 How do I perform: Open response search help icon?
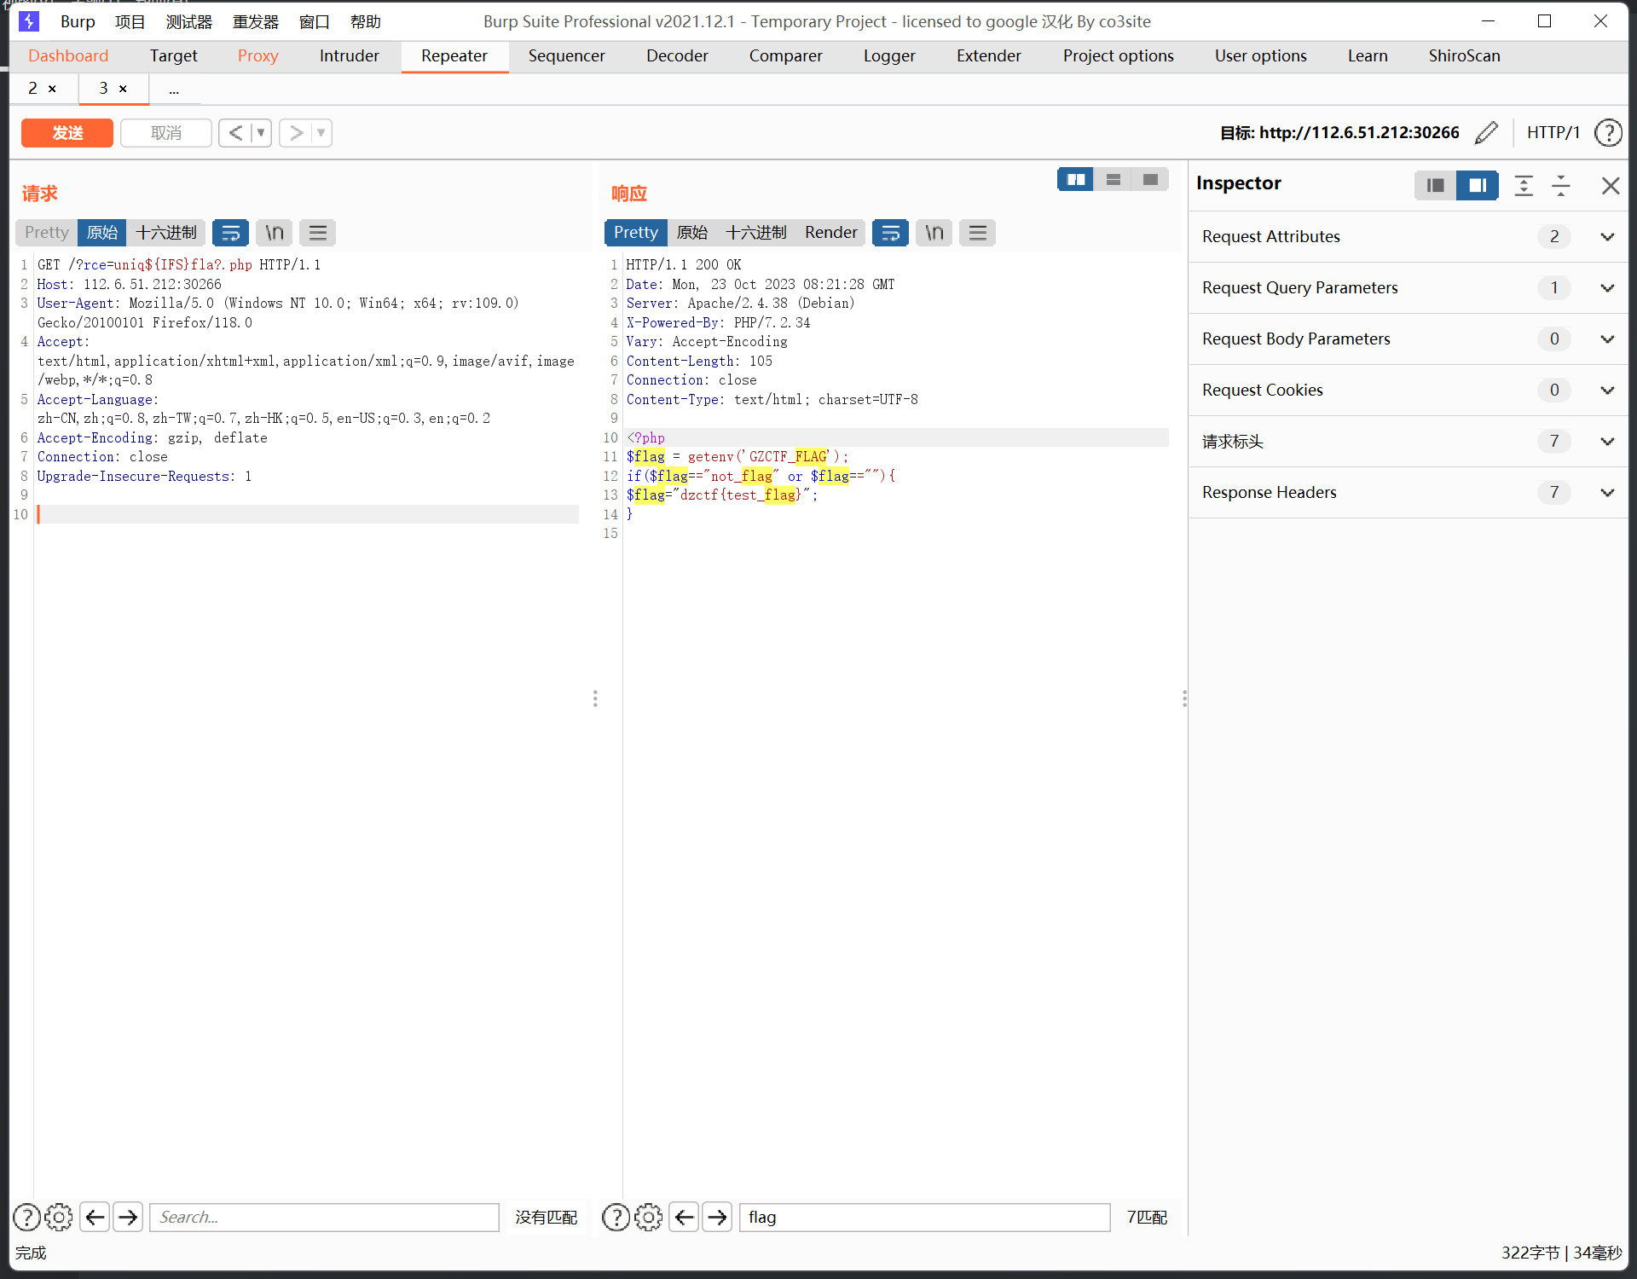[x=616, y=1217]
